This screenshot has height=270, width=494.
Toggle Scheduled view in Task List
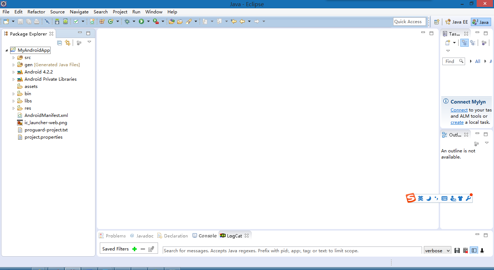[473, 43]
